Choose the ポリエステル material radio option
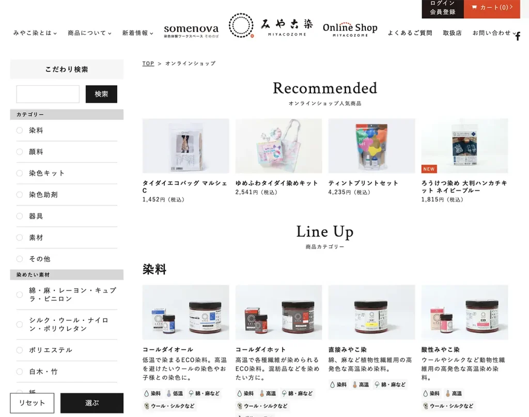 coord(20,350)
